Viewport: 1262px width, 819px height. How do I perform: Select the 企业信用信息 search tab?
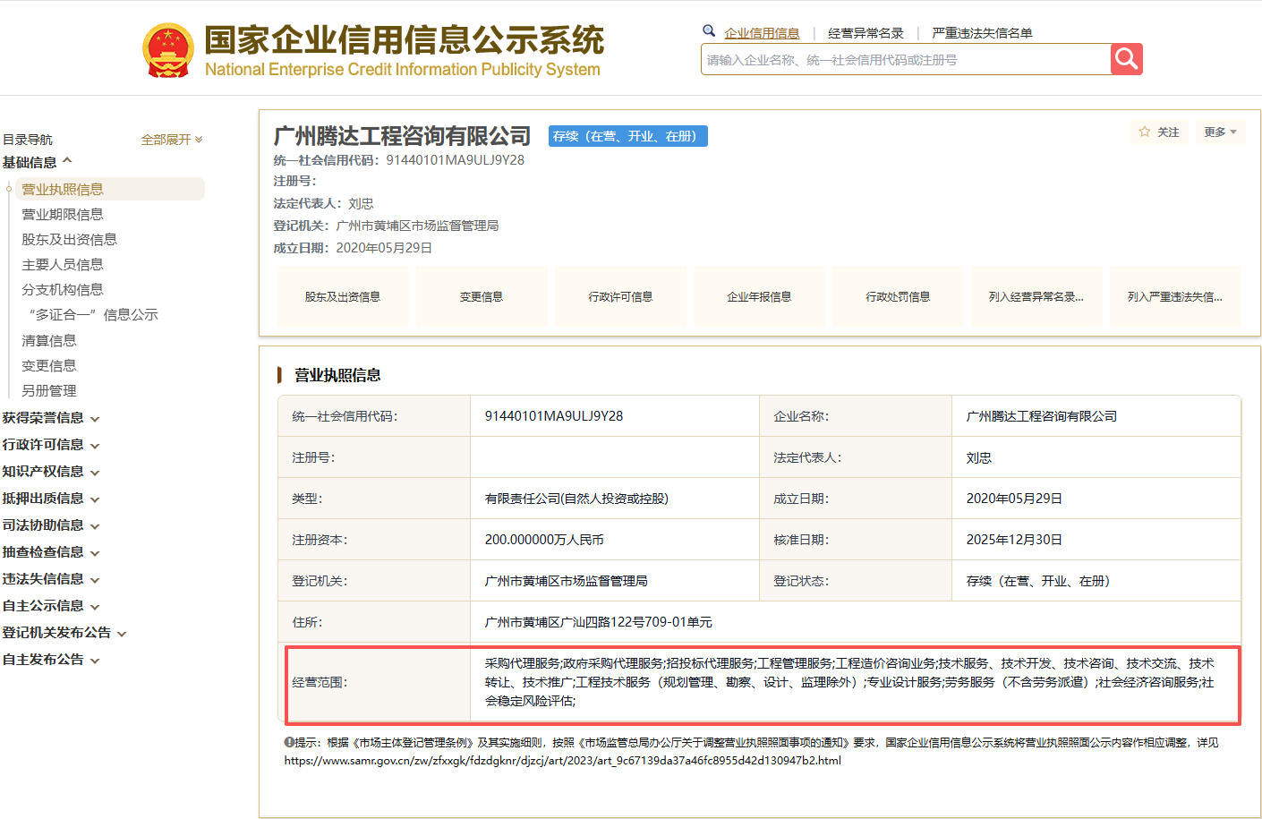click(762, 33)
